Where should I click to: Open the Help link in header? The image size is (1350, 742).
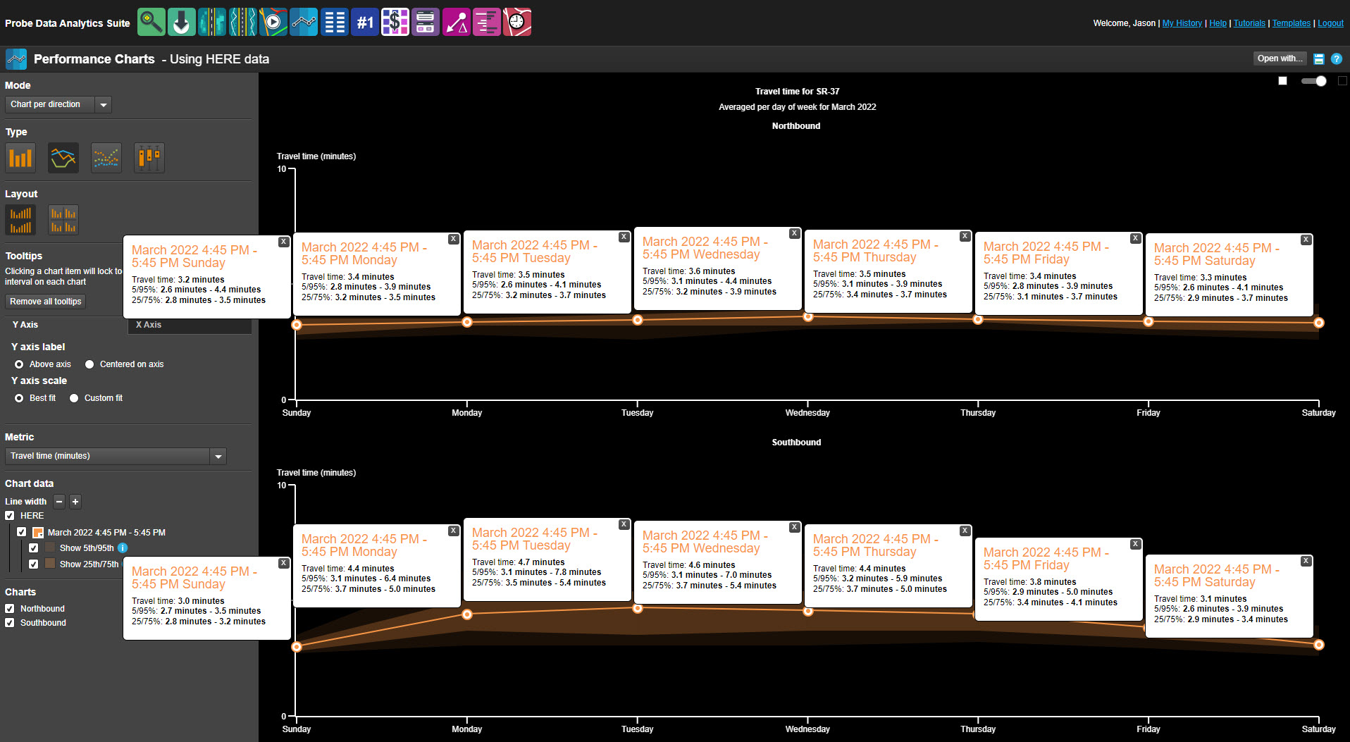pos(1218,23)
